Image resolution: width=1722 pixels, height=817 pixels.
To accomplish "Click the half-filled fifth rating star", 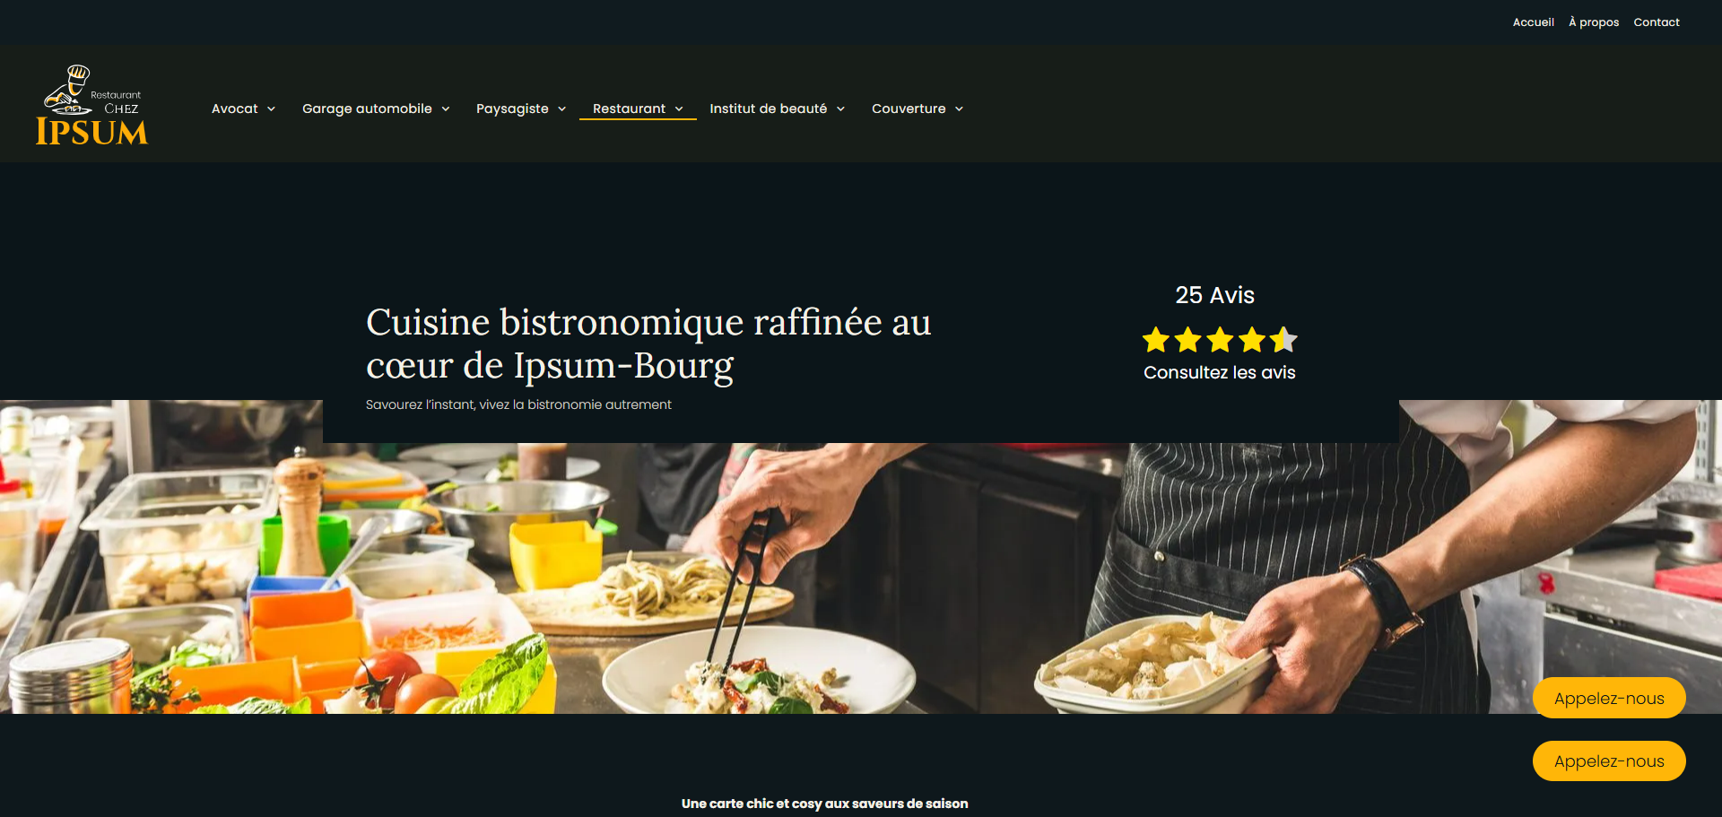I will (1283, 340).
